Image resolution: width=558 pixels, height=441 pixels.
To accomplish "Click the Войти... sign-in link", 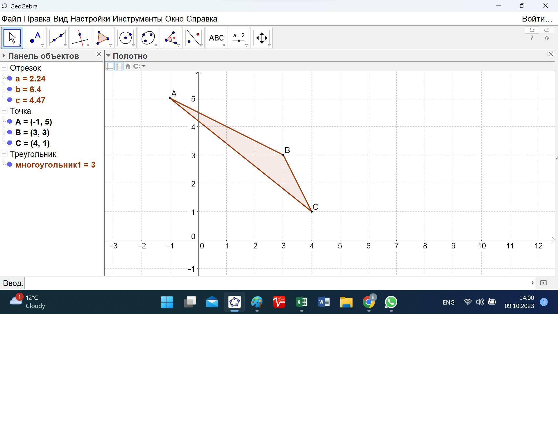I will click(x=537, y=19).
